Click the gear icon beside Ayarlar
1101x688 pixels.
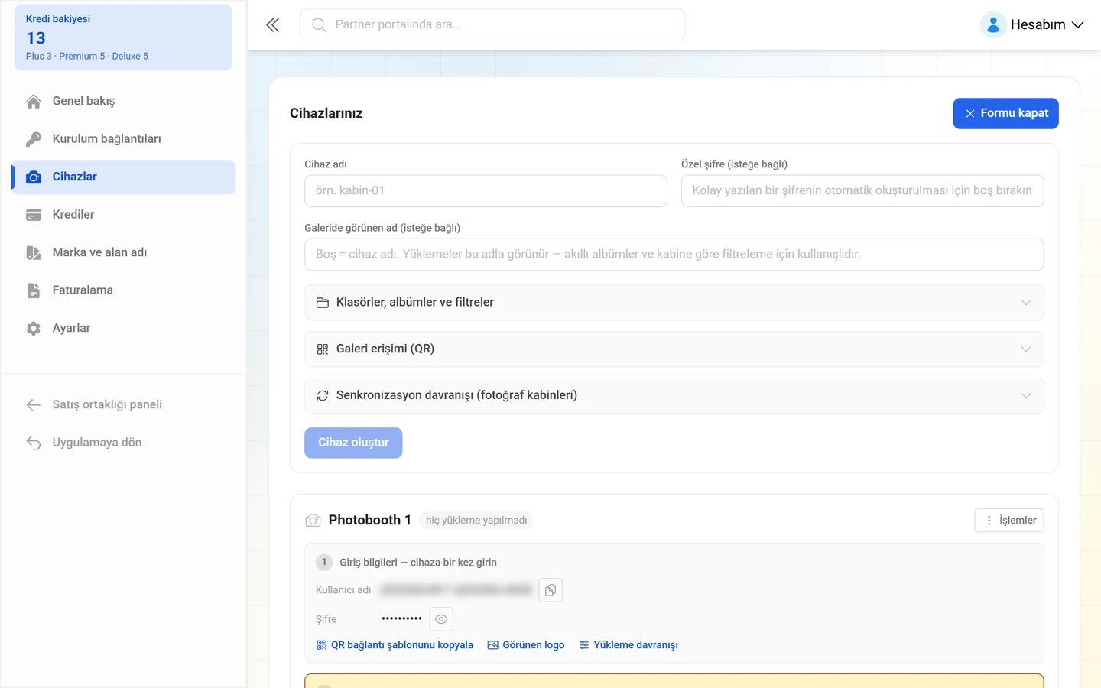point(34,329)
